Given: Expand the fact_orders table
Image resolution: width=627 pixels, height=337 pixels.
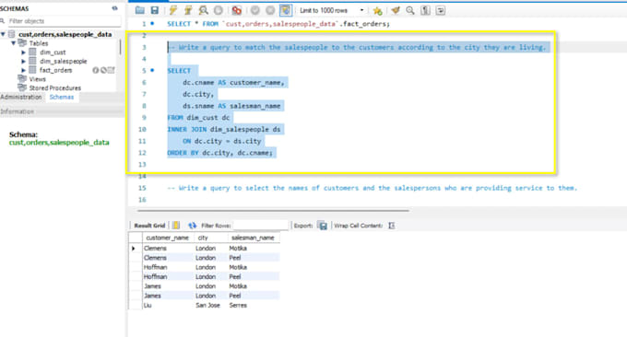Looking at the screenshot, I should click(23, 70).
